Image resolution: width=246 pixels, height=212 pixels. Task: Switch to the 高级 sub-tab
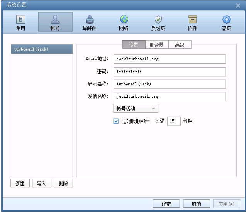pos(180,45)
